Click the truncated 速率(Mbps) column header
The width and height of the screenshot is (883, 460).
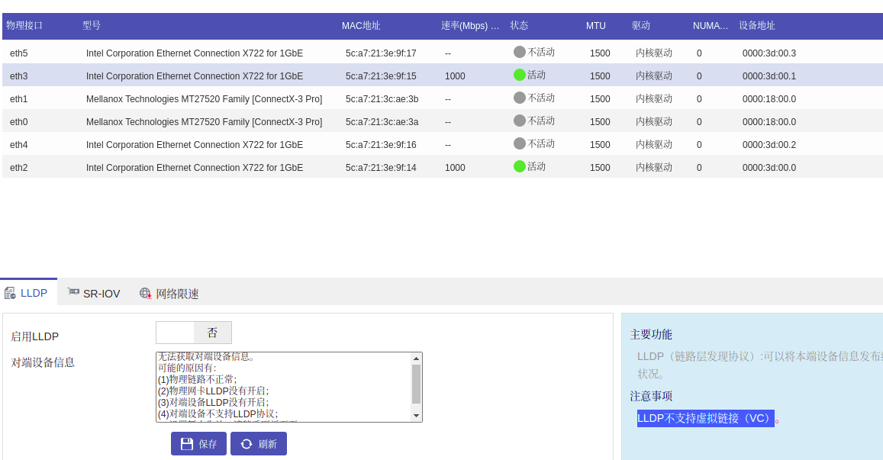point(470,26)
